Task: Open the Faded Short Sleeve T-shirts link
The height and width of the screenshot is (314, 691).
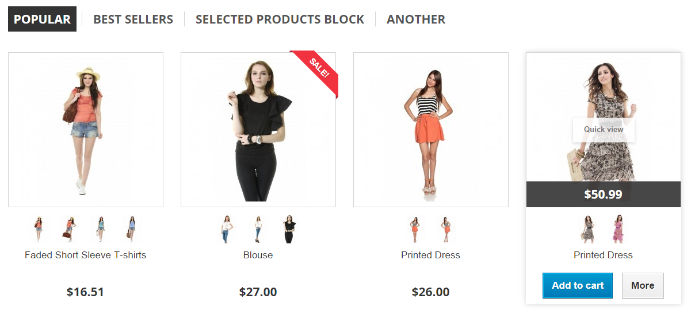Action: 85,255
